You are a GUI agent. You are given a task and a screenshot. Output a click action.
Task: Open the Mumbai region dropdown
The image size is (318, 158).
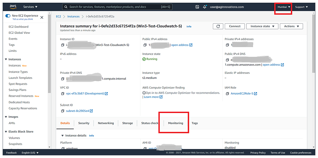pyautogui.click(x=284, y=7)
